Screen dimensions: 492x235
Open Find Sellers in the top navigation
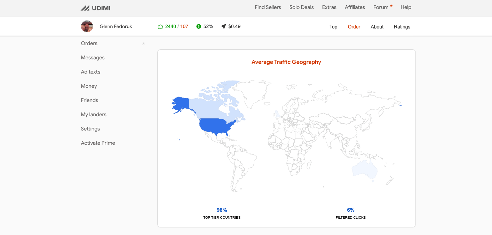[x=268, y=7]
